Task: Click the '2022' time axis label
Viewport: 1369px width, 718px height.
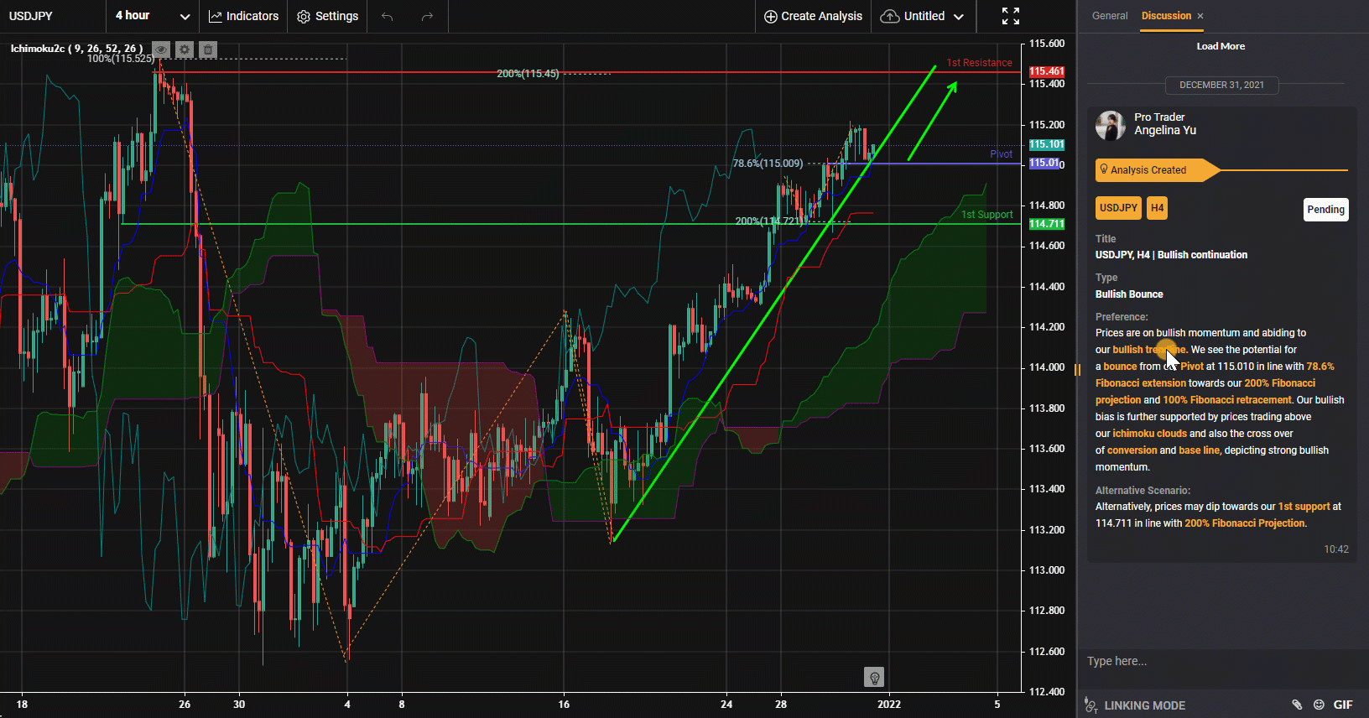Action: (x=889, y=705)
